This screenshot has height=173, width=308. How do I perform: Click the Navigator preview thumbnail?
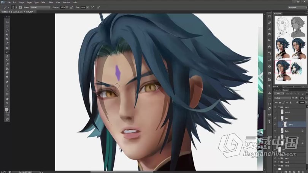tap(291, 50)
